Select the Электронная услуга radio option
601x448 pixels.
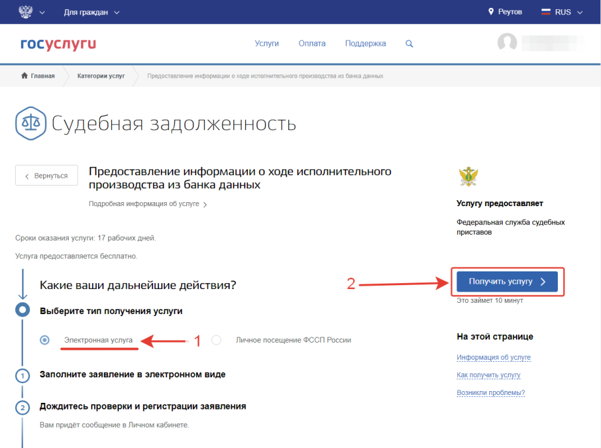[x=44, y=340]
